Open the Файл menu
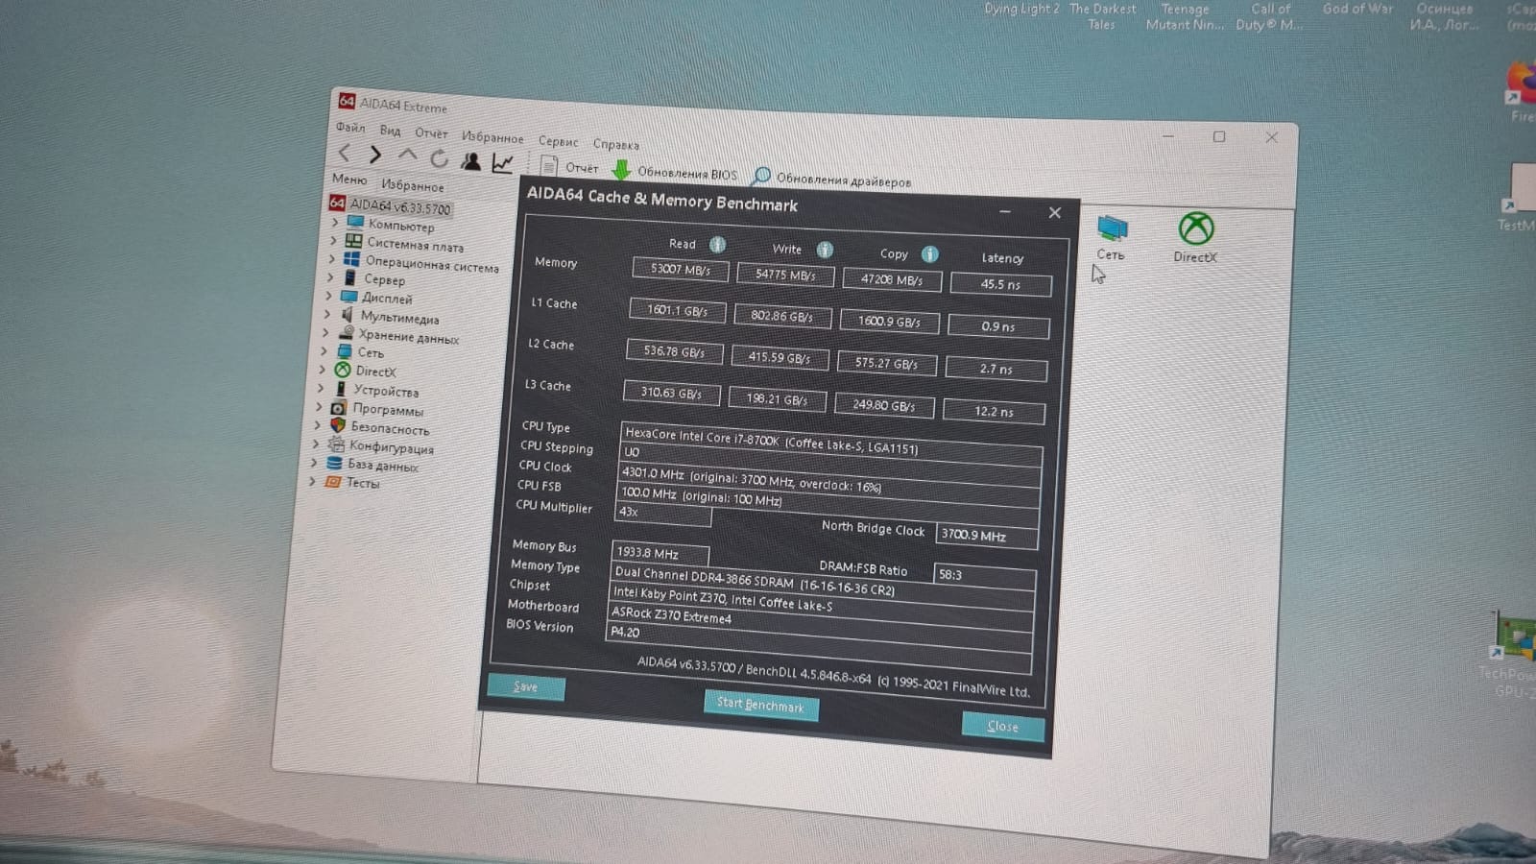 350,127
